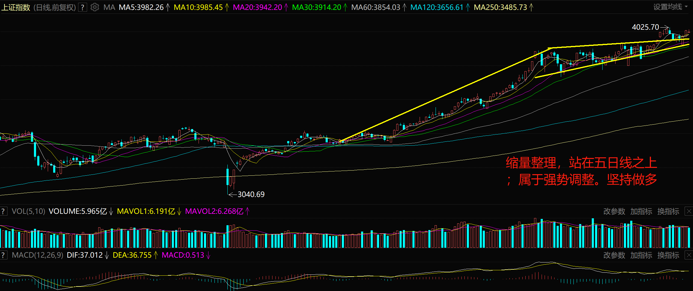Close the MACD indicator panel
This screenshot has width=693, height=291.
[689, 255]
